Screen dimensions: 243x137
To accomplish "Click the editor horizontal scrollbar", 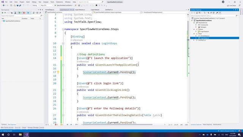I will click(x=118, y=124).
